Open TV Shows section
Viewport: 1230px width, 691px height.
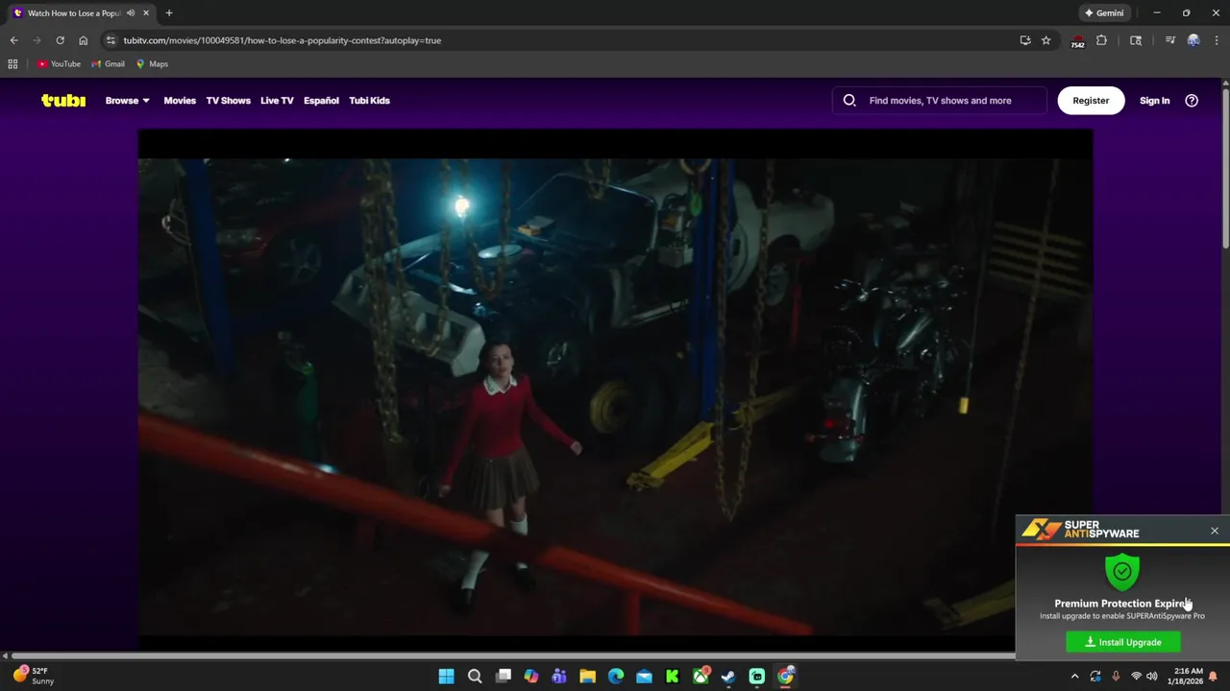click(228, 100)
